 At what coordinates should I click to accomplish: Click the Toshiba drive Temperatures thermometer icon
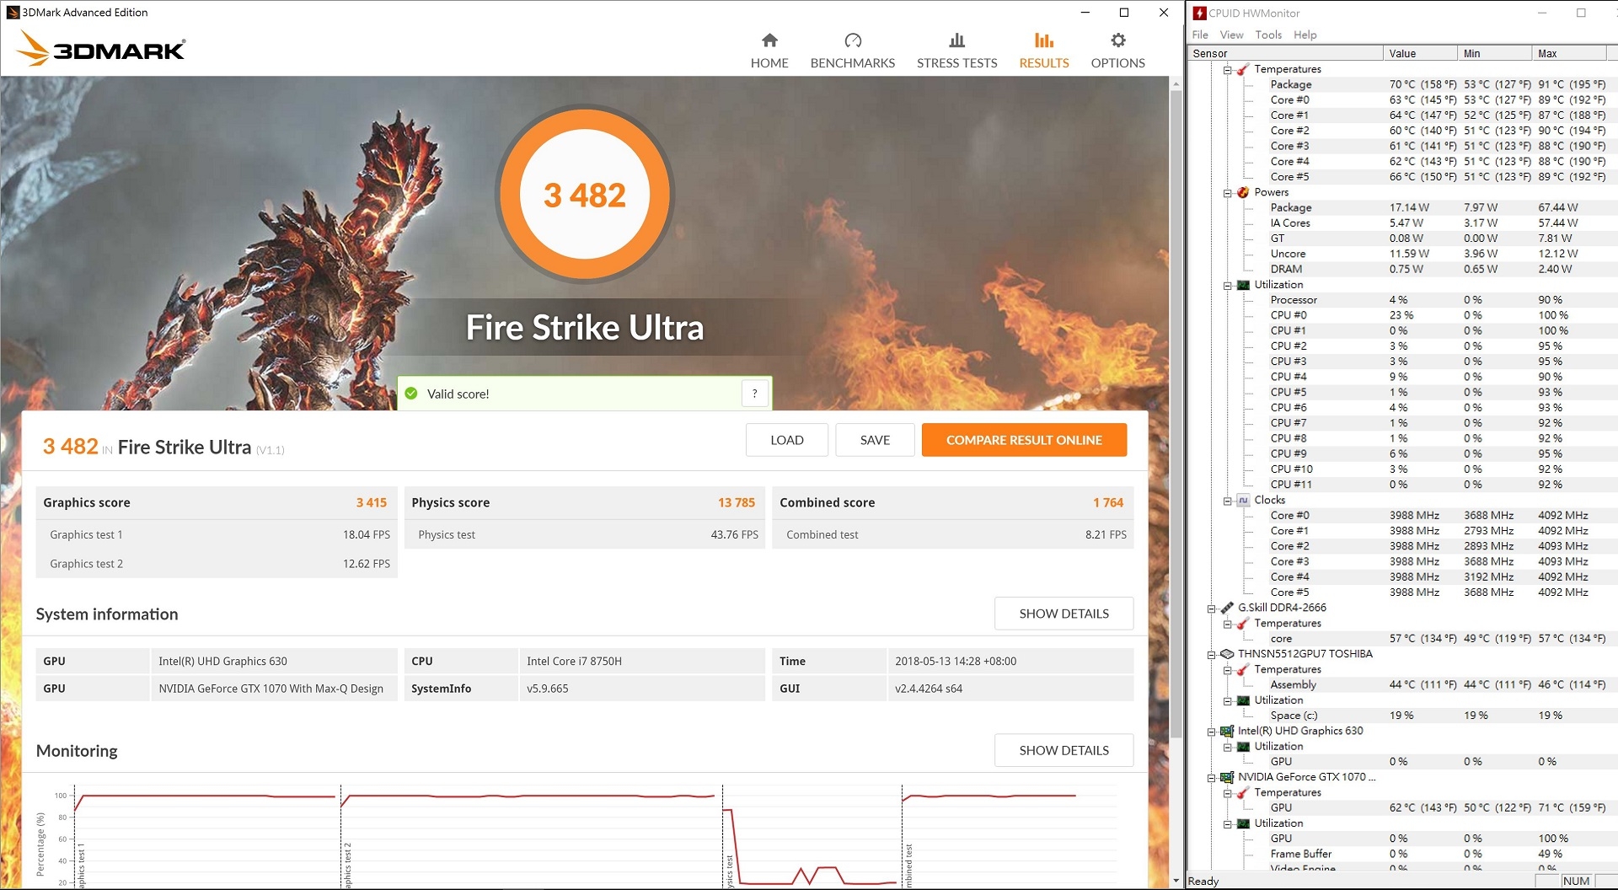pos(1243,669)
